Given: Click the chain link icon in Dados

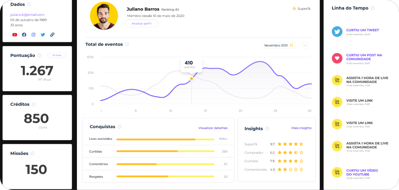Looking at the screenshot, I should coord(52,34).
